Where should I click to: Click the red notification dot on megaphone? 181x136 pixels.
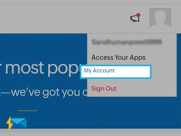tap(138, 15)
